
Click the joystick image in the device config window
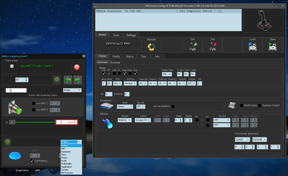(264, 20)
